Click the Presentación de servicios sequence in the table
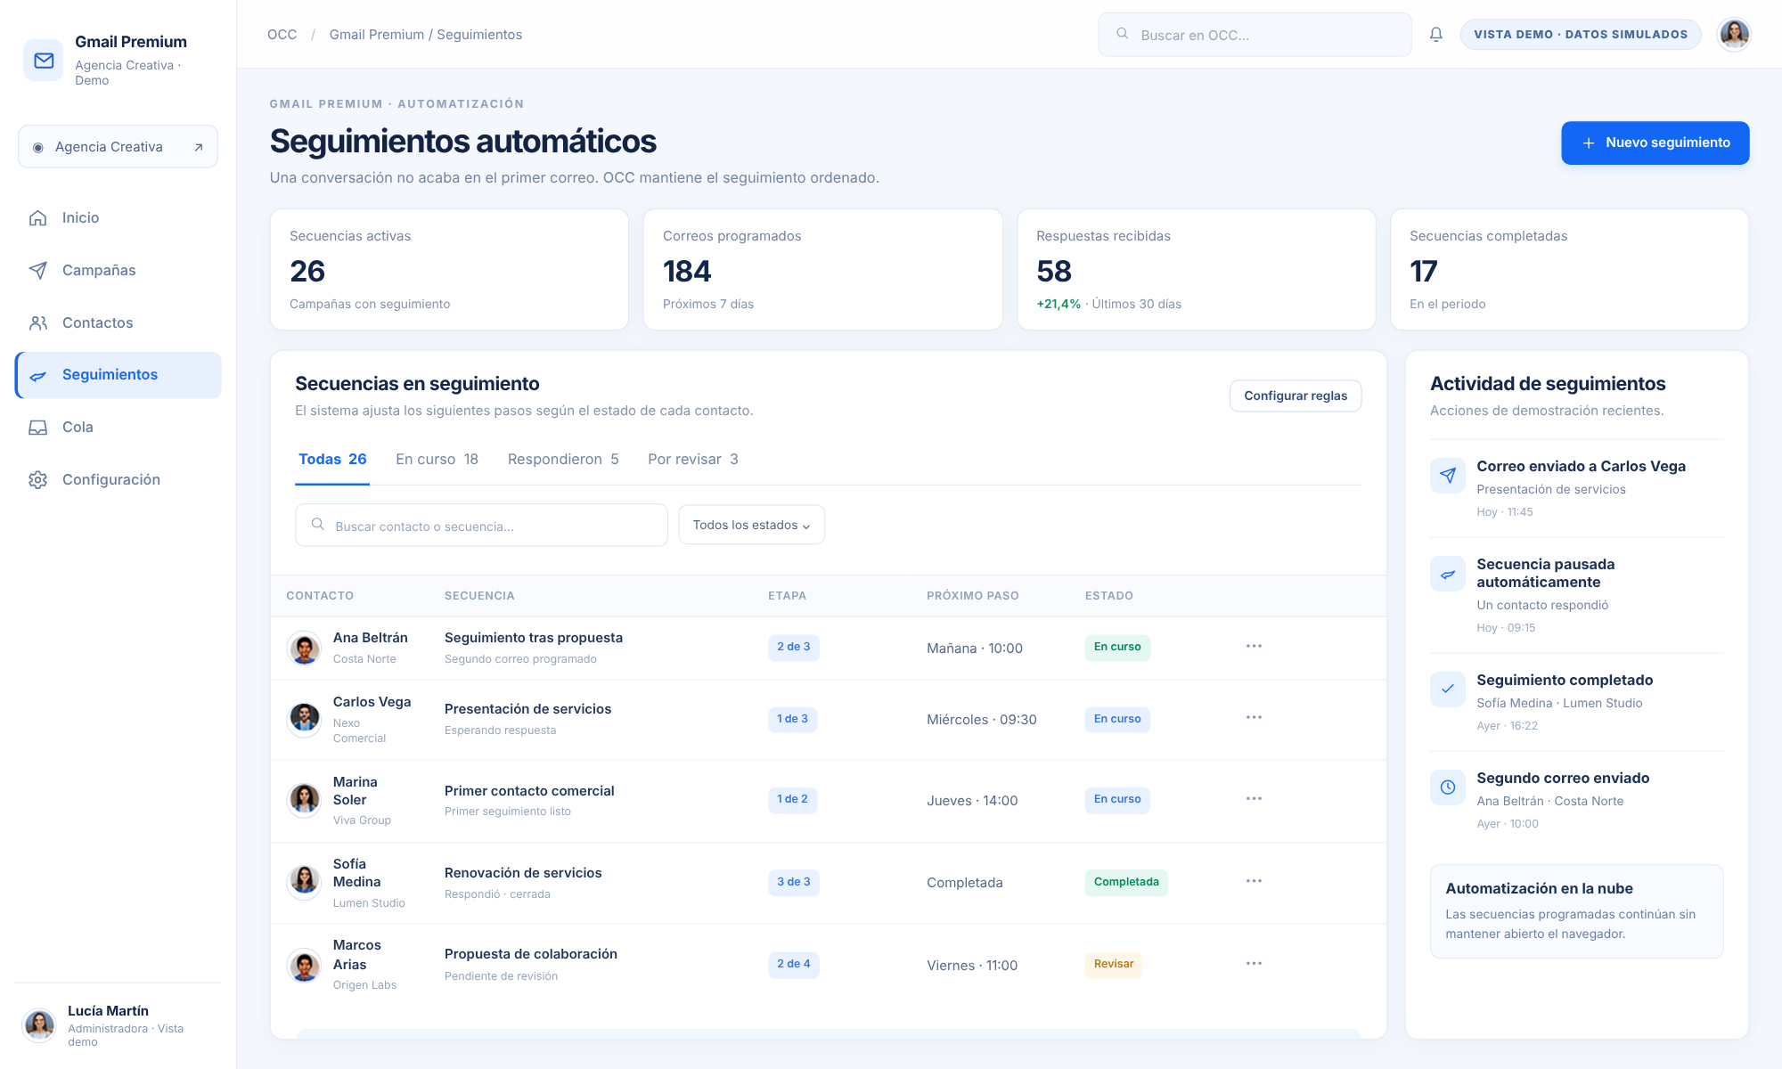 [x=527, y=709]
